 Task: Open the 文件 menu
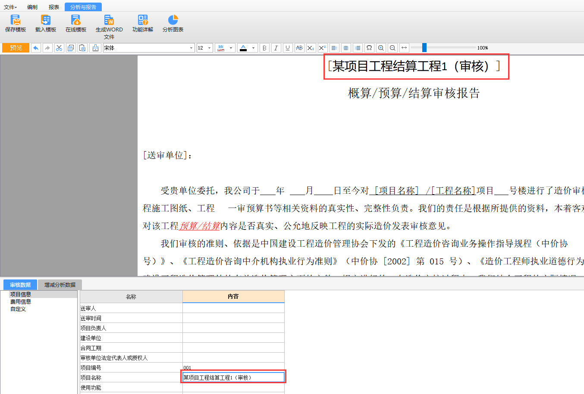coord(10,7)
